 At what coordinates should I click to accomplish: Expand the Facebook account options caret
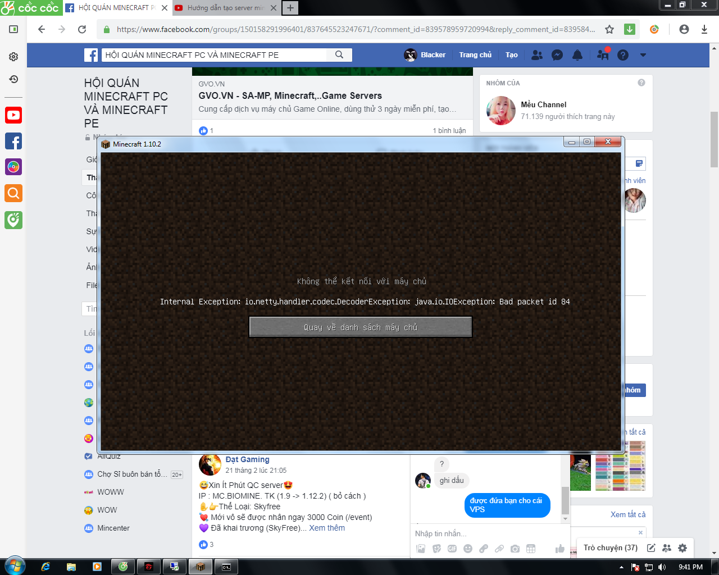click(642, 54)
